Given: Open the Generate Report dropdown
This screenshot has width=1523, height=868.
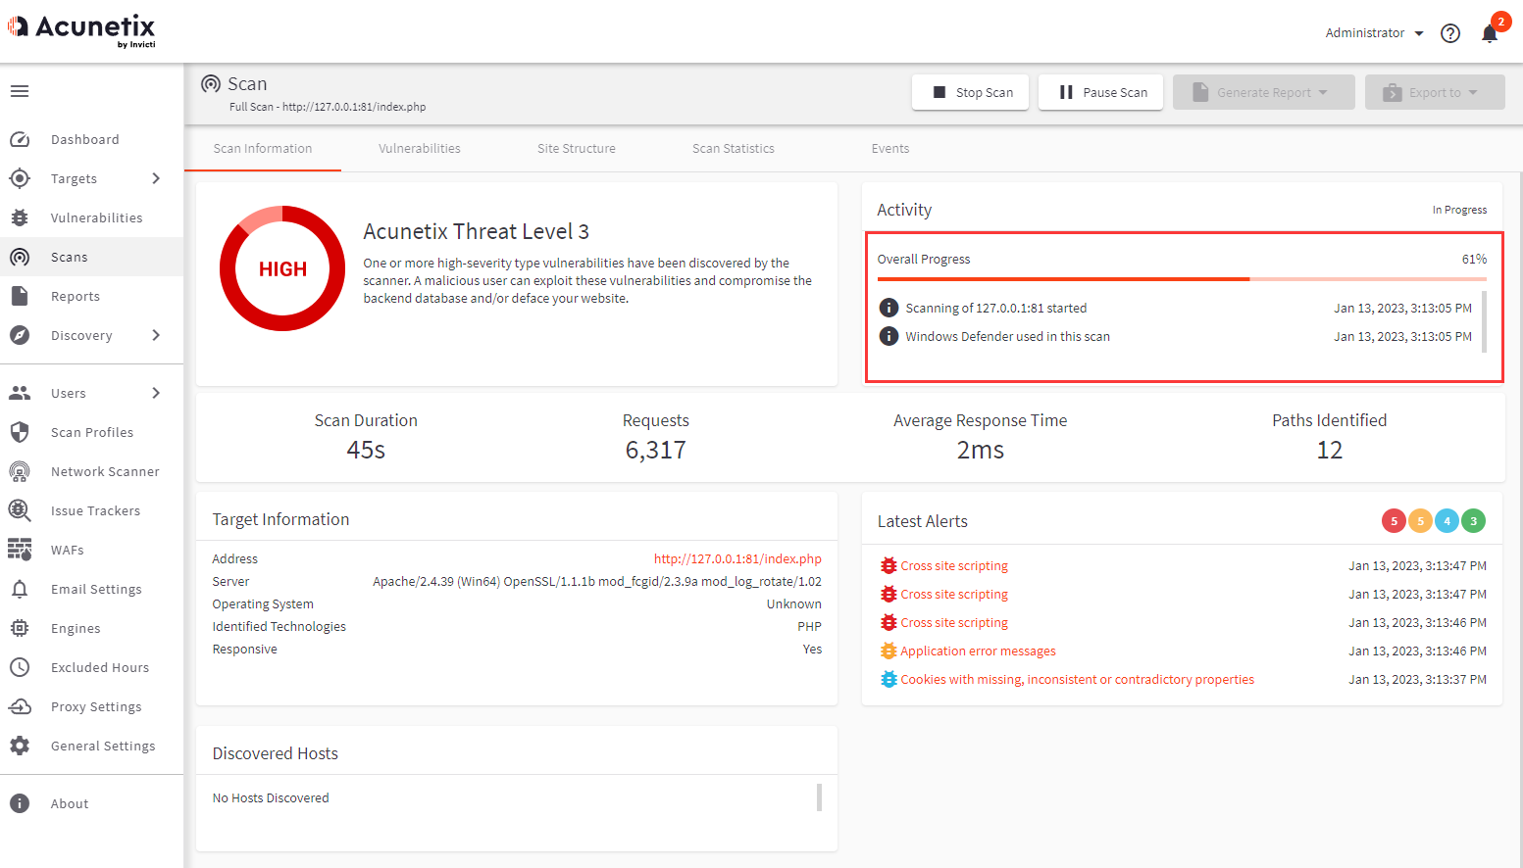Looking at the screenshot, I should tap(1263, 92).
